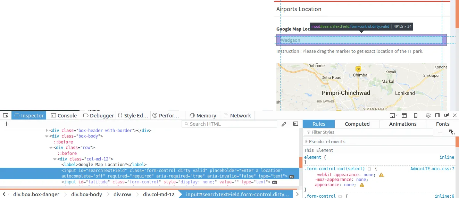This screenshot has width=459, height=198.
Task: Click the Airports Location heading
Action: [299, 9]
